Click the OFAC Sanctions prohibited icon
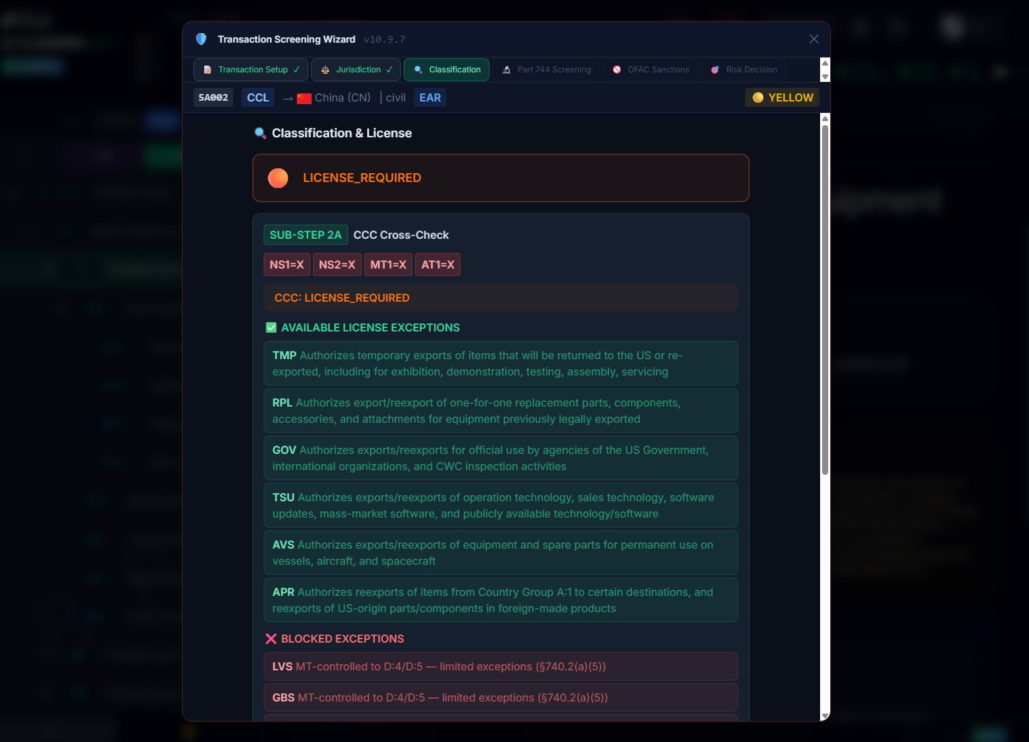Viewport: 1029px width, 742px height. [617, 70]
